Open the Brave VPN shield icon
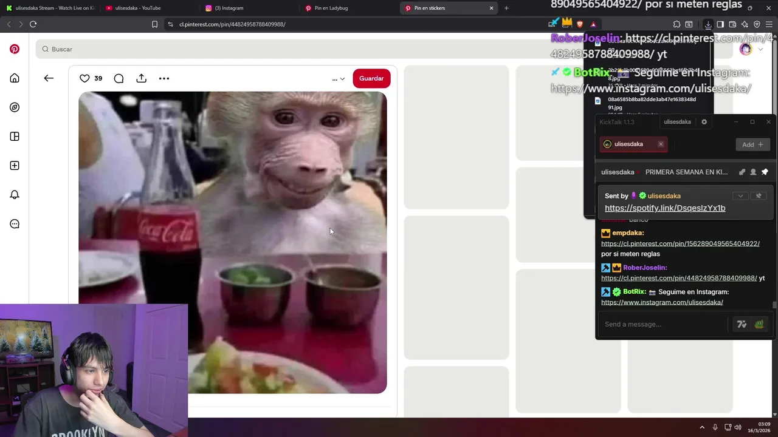 pyautogui.click(x=757, y=24)
